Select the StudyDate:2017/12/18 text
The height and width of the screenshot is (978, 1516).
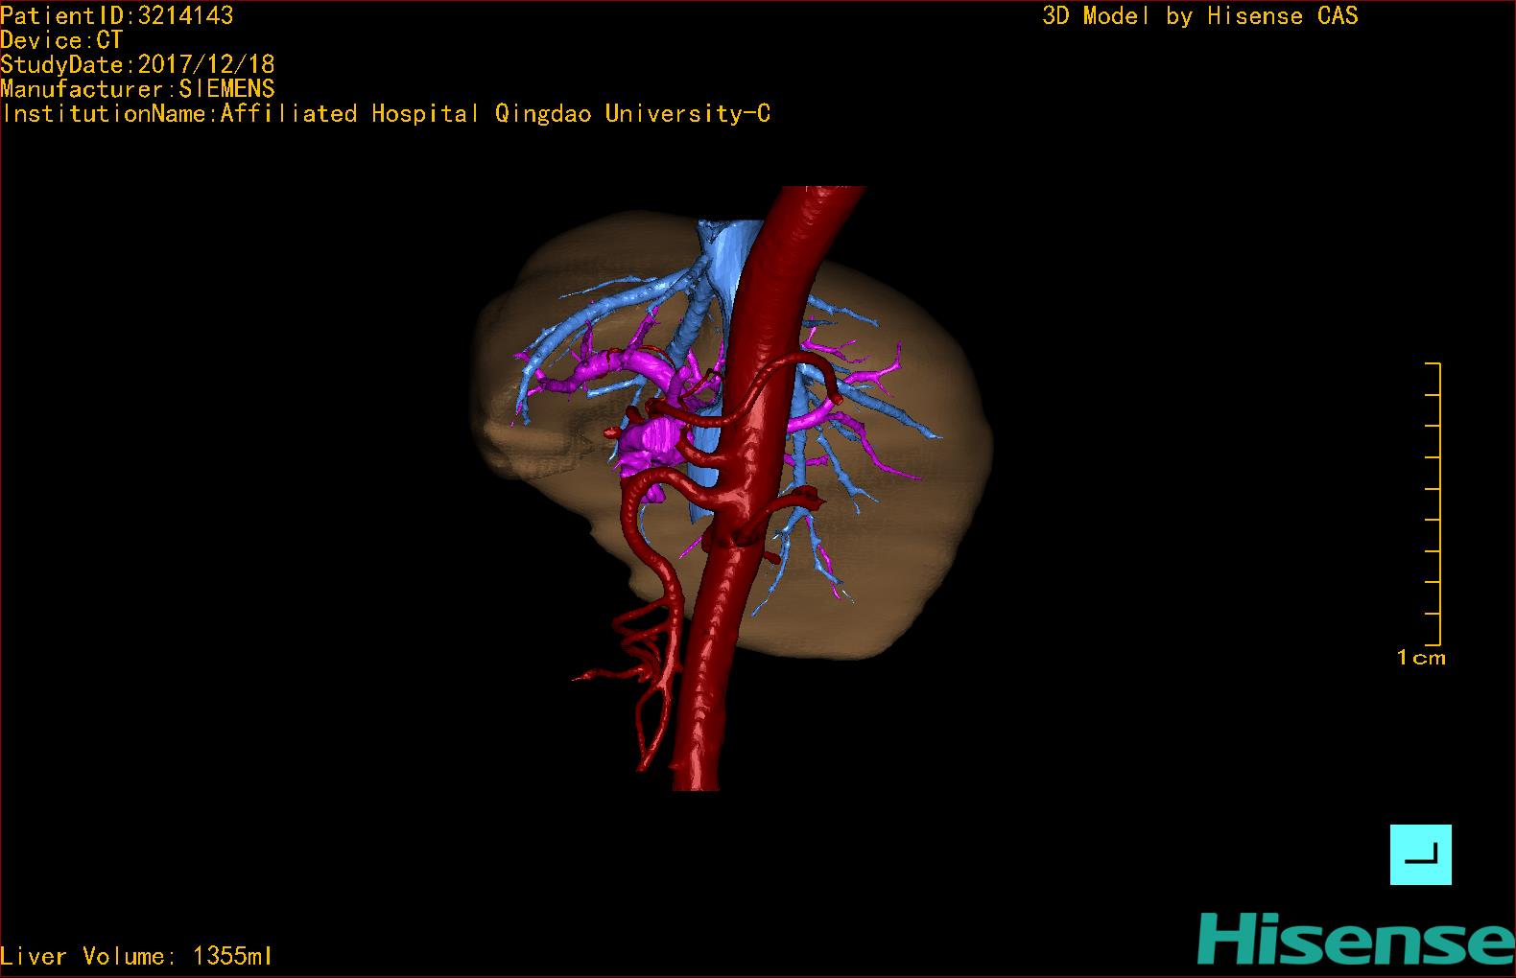(x=138, y=64)
